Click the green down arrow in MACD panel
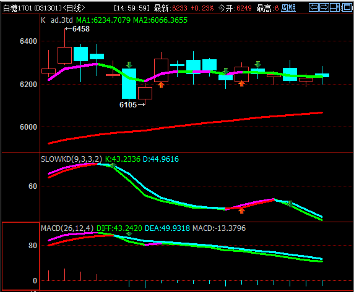Image resolution: width=354 pixels, height=292 pixels. (129, 234)
